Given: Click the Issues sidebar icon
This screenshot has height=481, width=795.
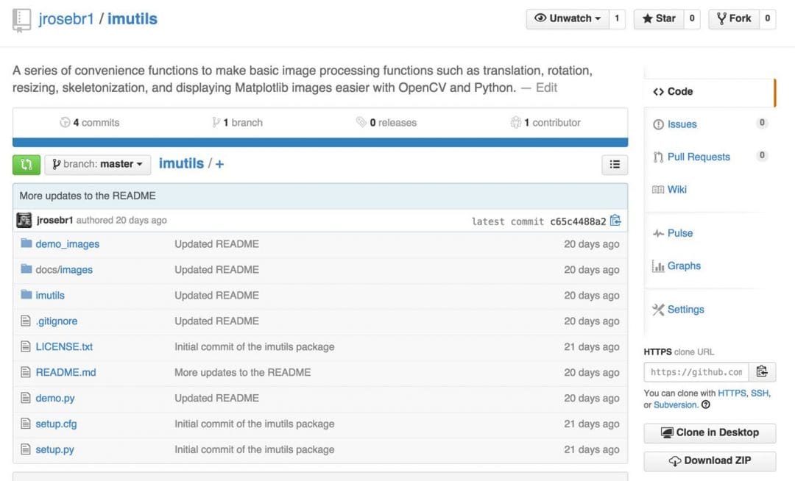Looking at the screenshot, I should click(658, 124).
